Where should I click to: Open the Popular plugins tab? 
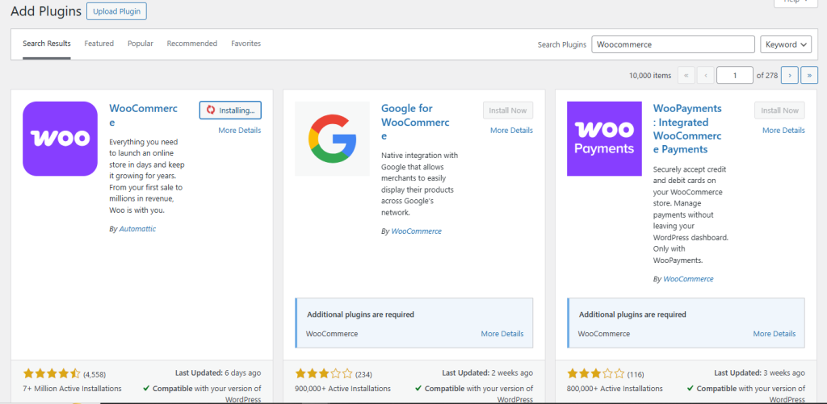coord(141,44)
